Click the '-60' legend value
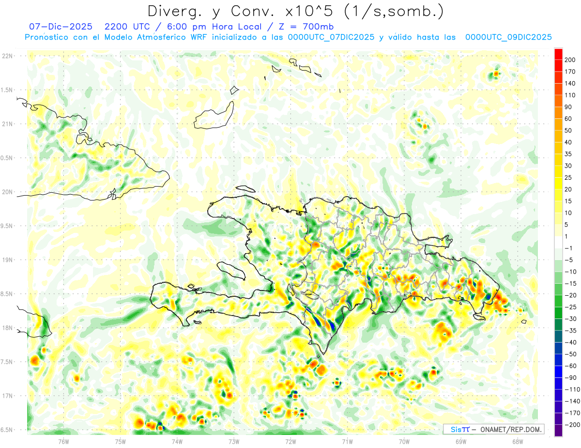 (x=571, y=366)
